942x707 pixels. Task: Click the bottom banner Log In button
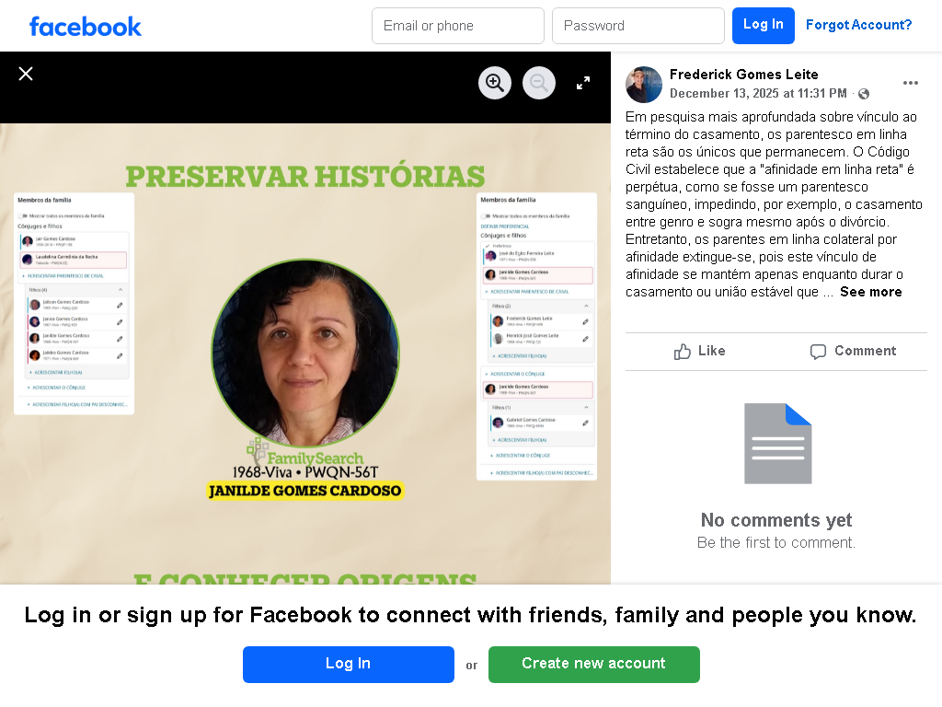(349, 665)
